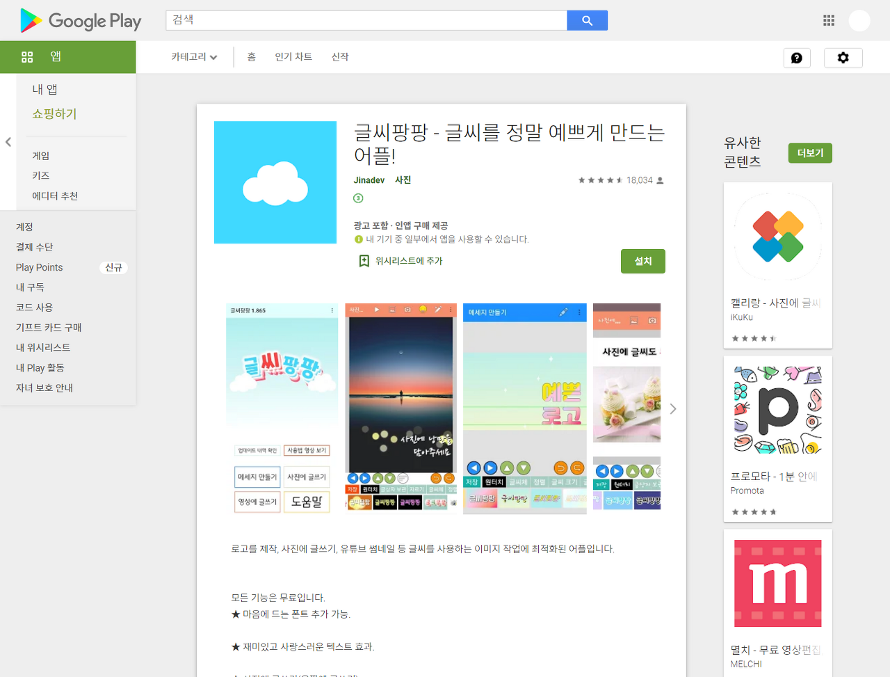
Task: Focus the 검색 search field
Action: click(x=366, y=20)
